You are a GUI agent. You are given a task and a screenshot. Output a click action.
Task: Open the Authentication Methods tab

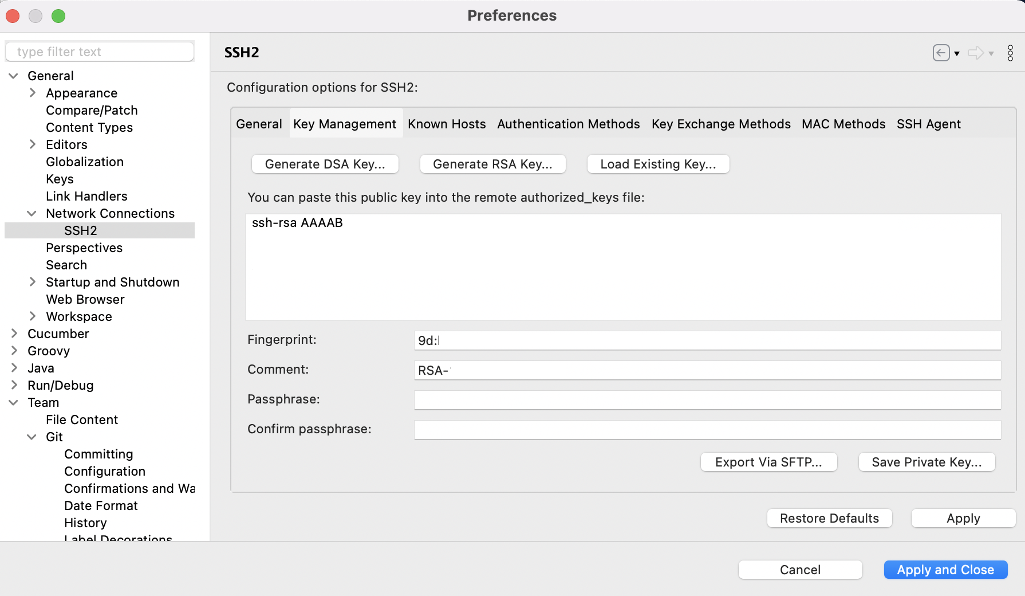(x=568, y=124)
